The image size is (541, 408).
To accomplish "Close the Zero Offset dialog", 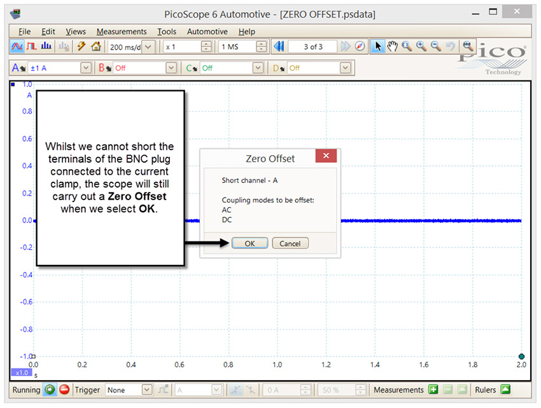I will pyautogui.click(x=326, y=156).
